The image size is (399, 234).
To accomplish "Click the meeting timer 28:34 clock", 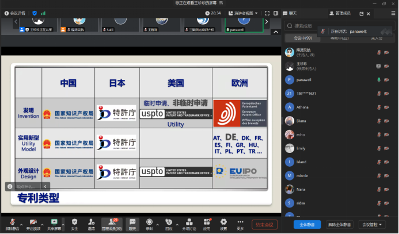I will click(x=213, y=13).
